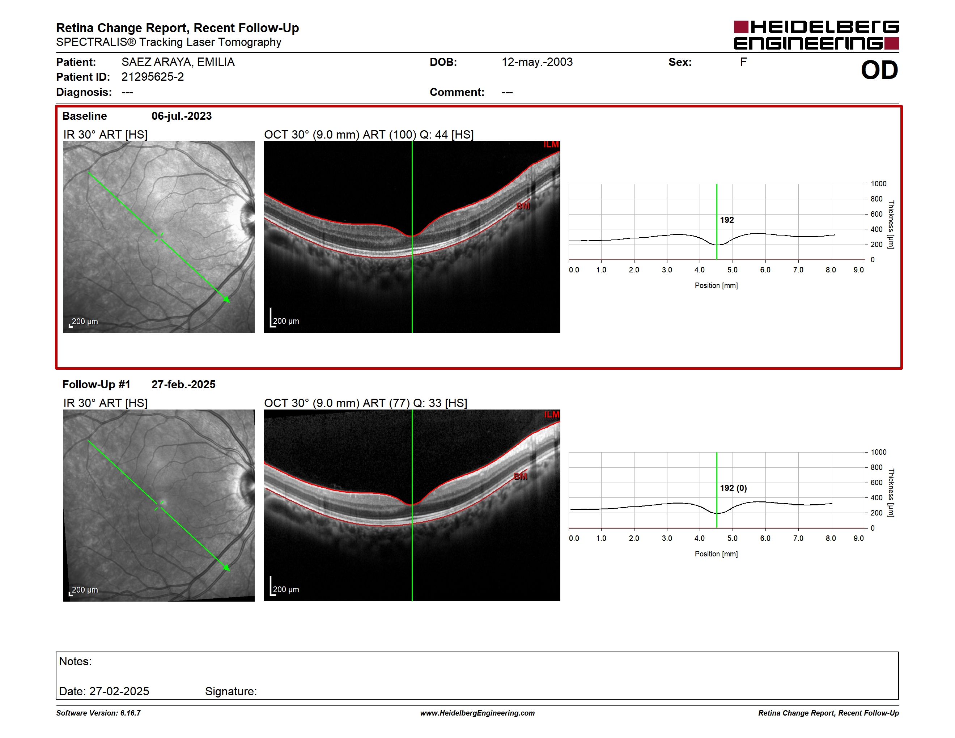Screen dimensions: 955x738
Task: Select the baseline IR fundus image
Action: click(x=159, y=237)
